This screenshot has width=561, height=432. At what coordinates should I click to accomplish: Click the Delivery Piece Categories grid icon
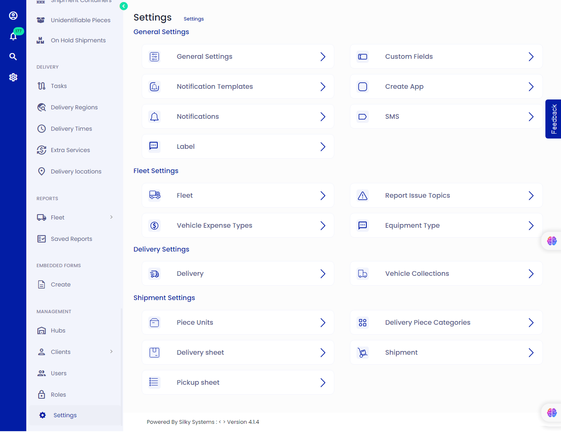coord(363,323)
